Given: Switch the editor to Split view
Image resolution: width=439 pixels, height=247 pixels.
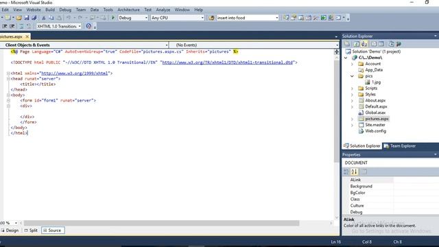Looking at the screenshot, I should pos(31,231).
